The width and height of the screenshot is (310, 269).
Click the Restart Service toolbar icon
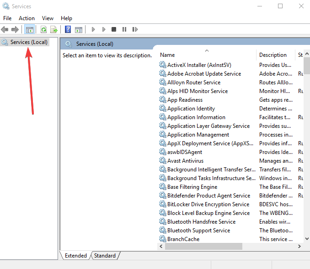135,29
